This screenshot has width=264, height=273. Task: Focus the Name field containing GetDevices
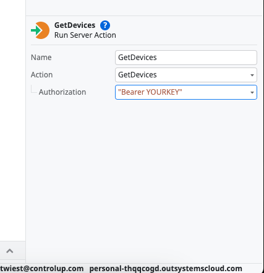click(186, 58)
